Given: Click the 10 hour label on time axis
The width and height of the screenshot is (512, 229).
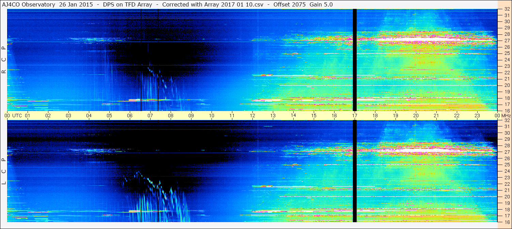Looking at the screenshot, I should click(x=212, y=116).
